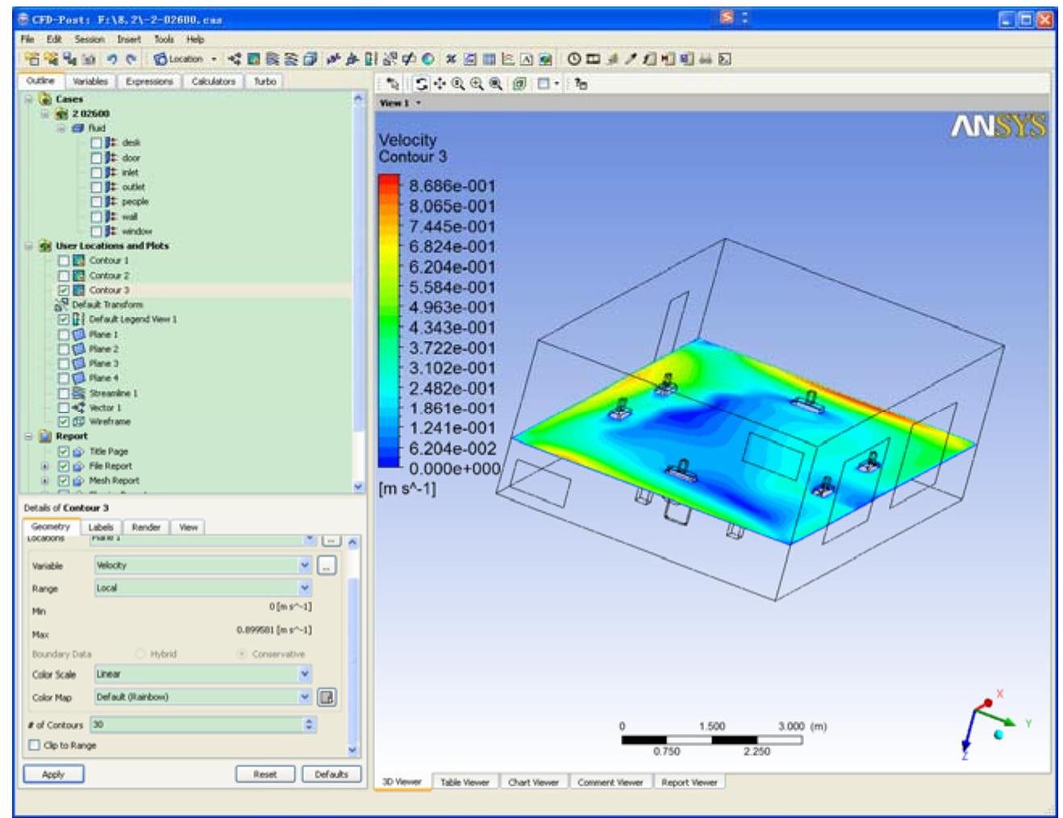Select the pan tool in viewer toolbar

point(440,84)
